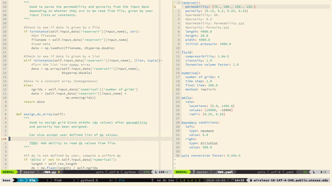
Task: Click the 'number of grids: 4' entry
Action: pyautogui.click(x=202, y=77)
